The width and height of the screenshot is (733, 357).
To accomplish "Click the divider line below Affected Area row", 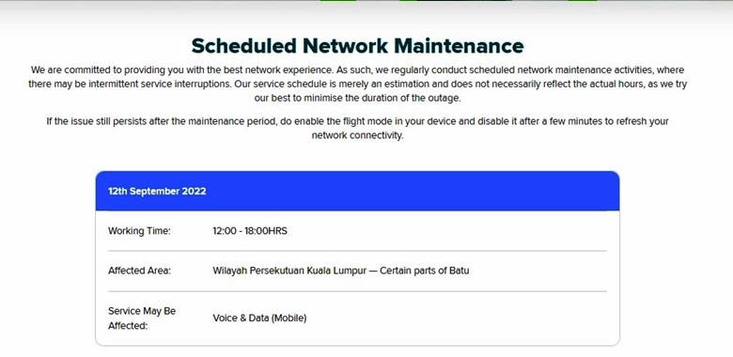I will click(x=358, y=291).
